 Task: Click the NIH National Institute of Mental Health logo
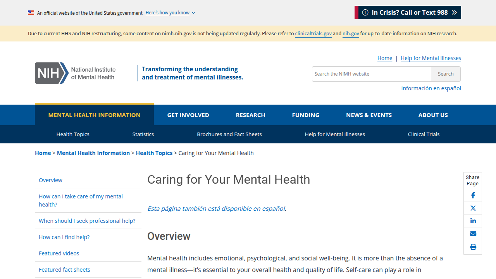tap(75, 73)
